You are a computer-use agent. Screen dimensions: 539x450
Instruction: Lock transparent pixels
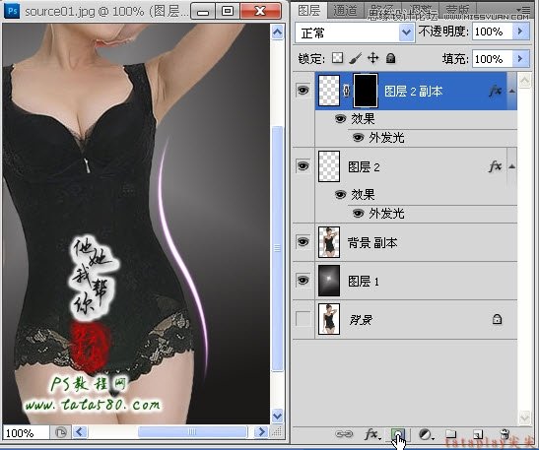point(337,58)
